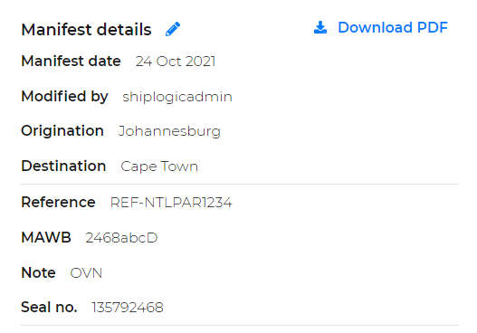Click the Johannesburg origination value
The image size is (477, 333).
169,131
